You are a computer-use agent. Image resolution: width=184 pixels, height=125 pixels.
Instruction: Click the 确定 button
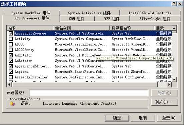pos(117,118)
